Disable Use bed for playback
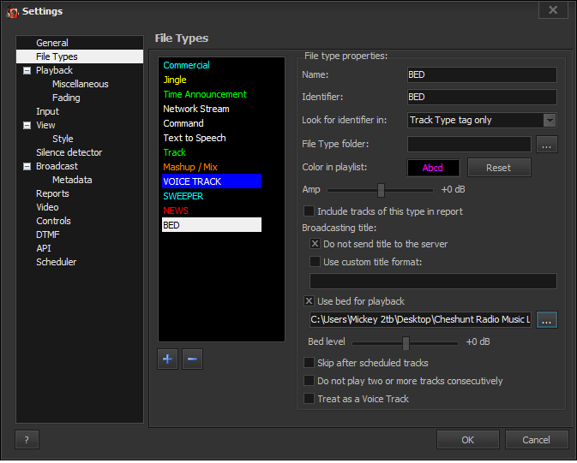This screenshot has width=577, height=463. point(309,302)
